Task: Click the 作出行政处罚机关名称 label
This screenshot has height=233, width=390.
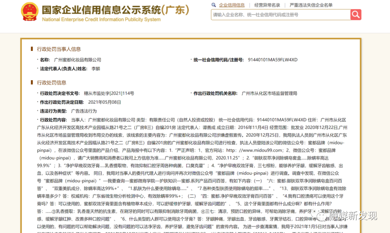Action: pos(216,93)
